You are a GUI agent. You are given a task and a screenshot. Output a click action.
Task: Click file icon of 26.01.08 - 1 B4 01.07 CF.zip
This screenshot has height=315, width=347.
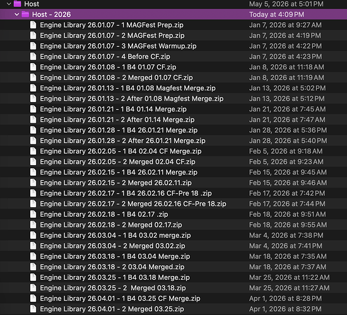(x=33, y=67)
